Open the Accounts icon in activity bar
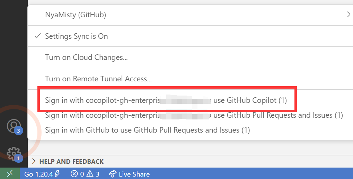Screen dimensions: 353x179 [x=14, y=126]
